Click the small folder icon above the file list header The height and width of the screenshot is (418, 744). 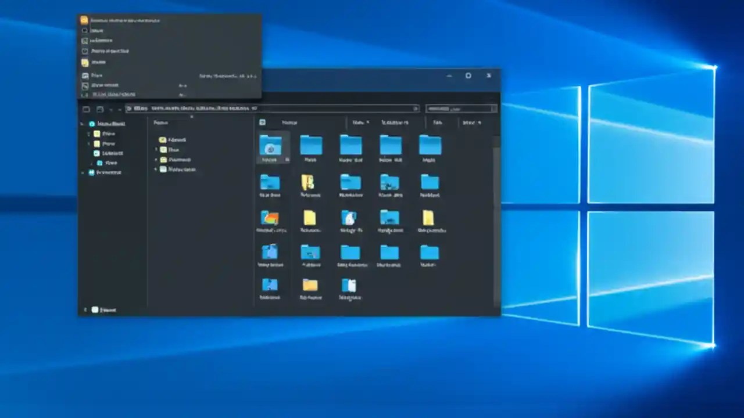262,122
